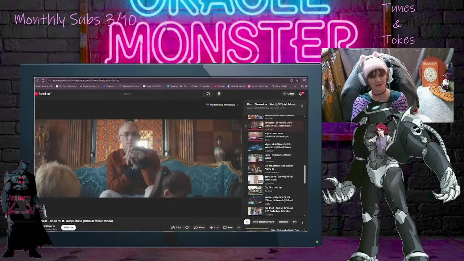This screenshot has height=261, width=464.
Task: Like the video thumbs-up button
Action: (176, 228)
